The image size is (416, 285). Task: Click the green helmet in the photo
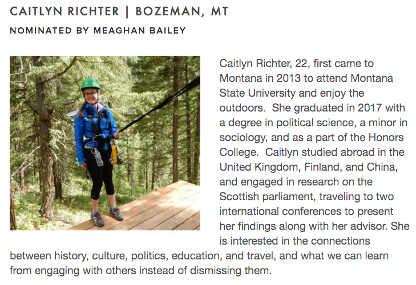(90, 84)
